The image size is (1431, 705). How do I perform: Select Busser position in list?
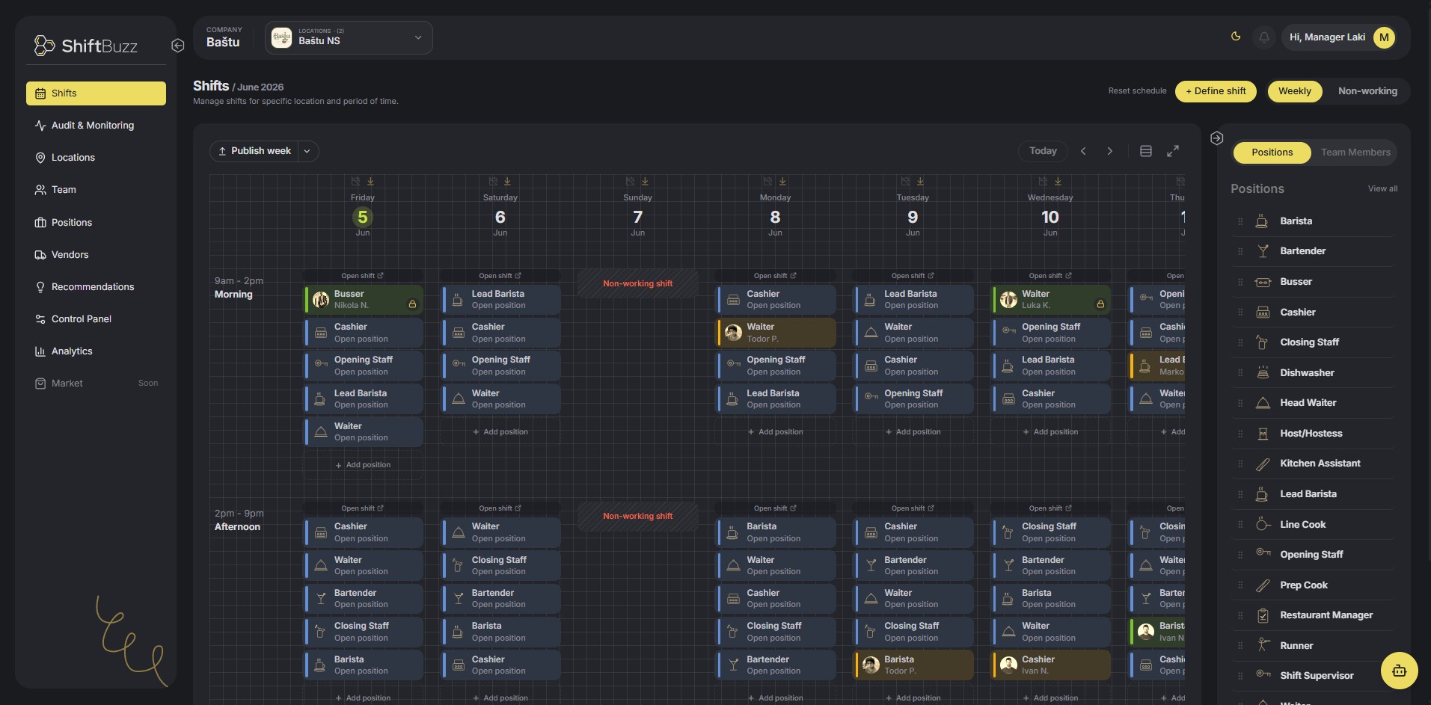(x=1313, y=282)
